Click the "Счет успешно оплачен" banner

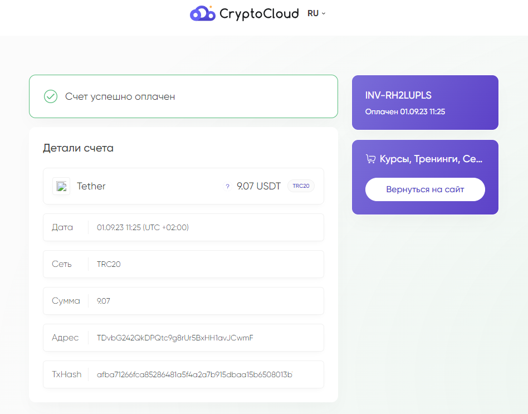(x=184, y=96)
